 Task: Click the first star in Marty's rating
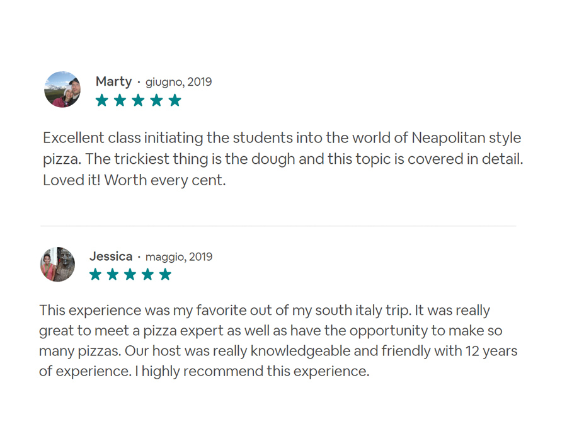[102, 100]
